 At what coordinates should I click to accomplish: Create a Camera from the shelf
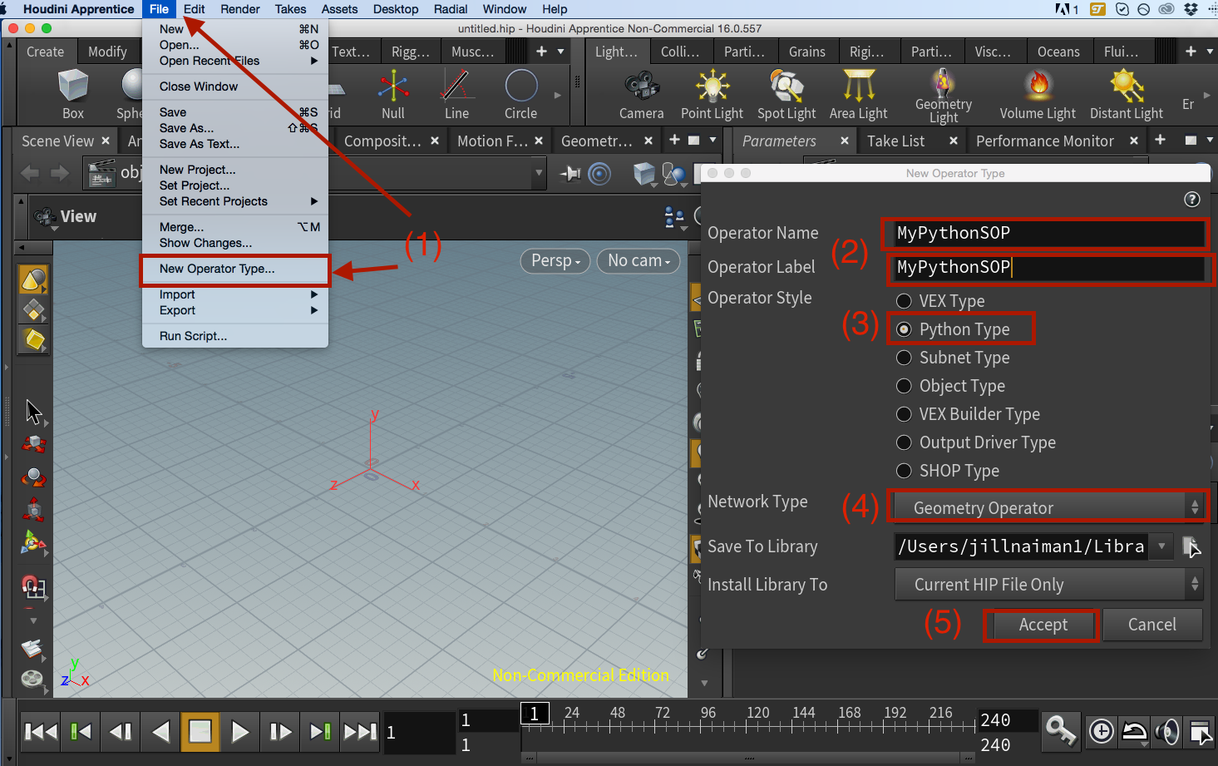click(x=642, y=95)
